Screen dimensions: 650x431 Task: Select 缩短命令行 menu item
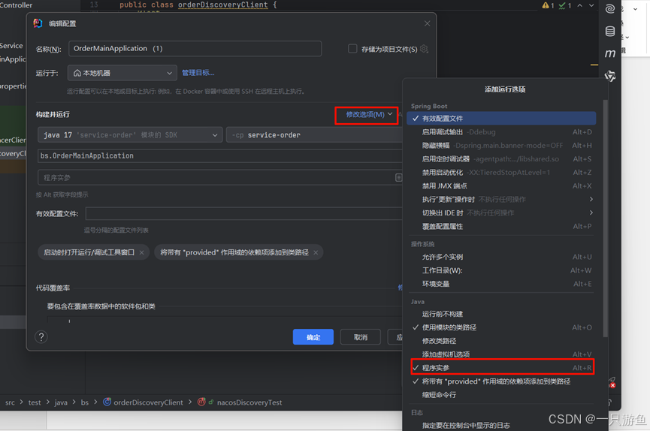(501, 394)
